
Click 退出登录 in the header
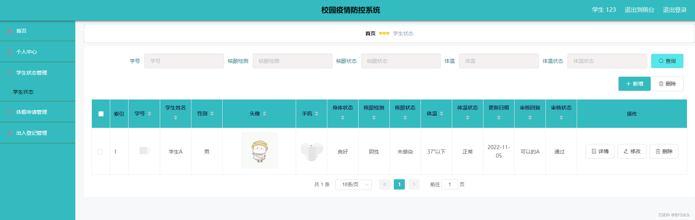[675, 10]
